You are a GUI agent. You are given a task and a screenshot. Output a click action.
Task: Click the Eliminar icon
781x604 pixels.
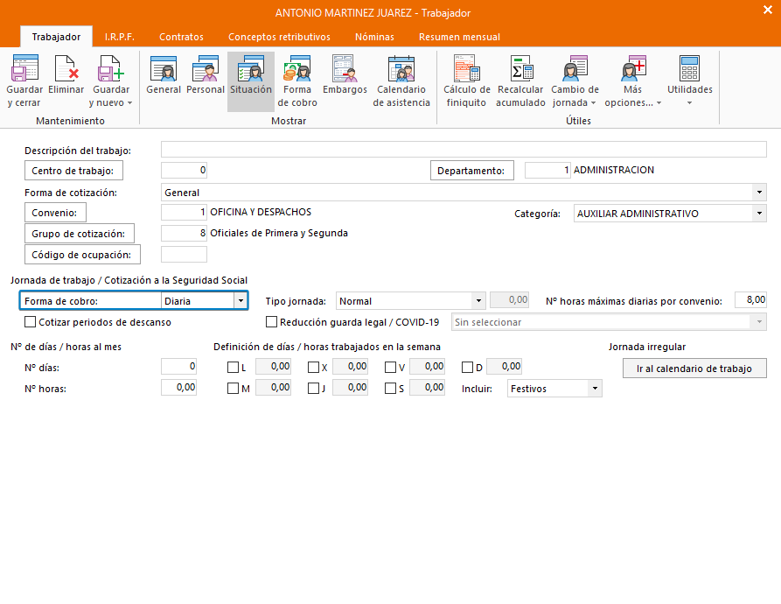click(66, 69)
